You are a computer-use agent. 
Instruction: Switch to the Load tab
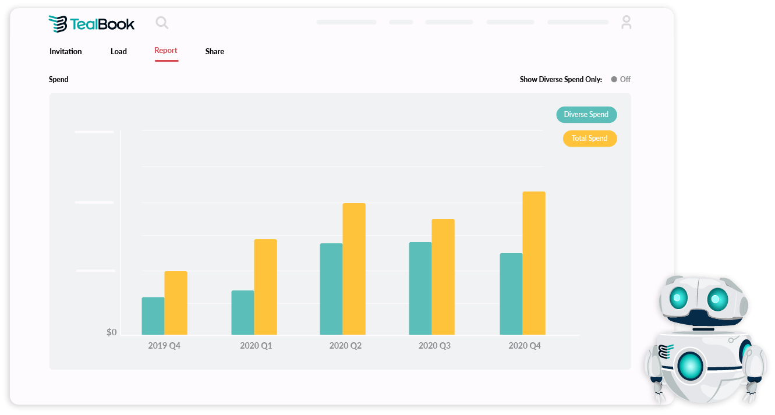pos(119,51)
